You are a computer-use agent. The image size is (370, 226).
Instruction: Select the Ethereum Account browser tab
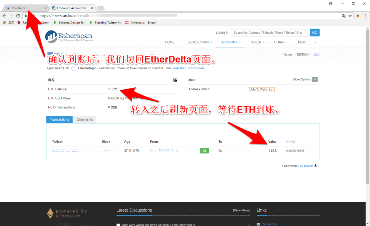[71, 8]
